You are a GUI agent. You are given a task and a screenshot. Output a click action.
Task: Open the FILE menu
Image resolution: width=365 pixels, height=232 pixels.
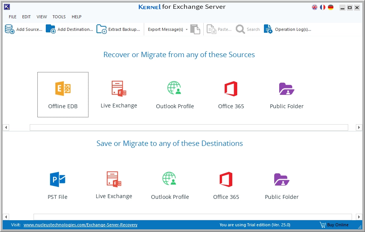click(13, 17)
